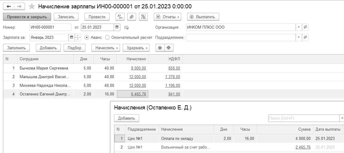Click Добавить in the Начисления panel
The image size is (344, 153).
[126, 118]
